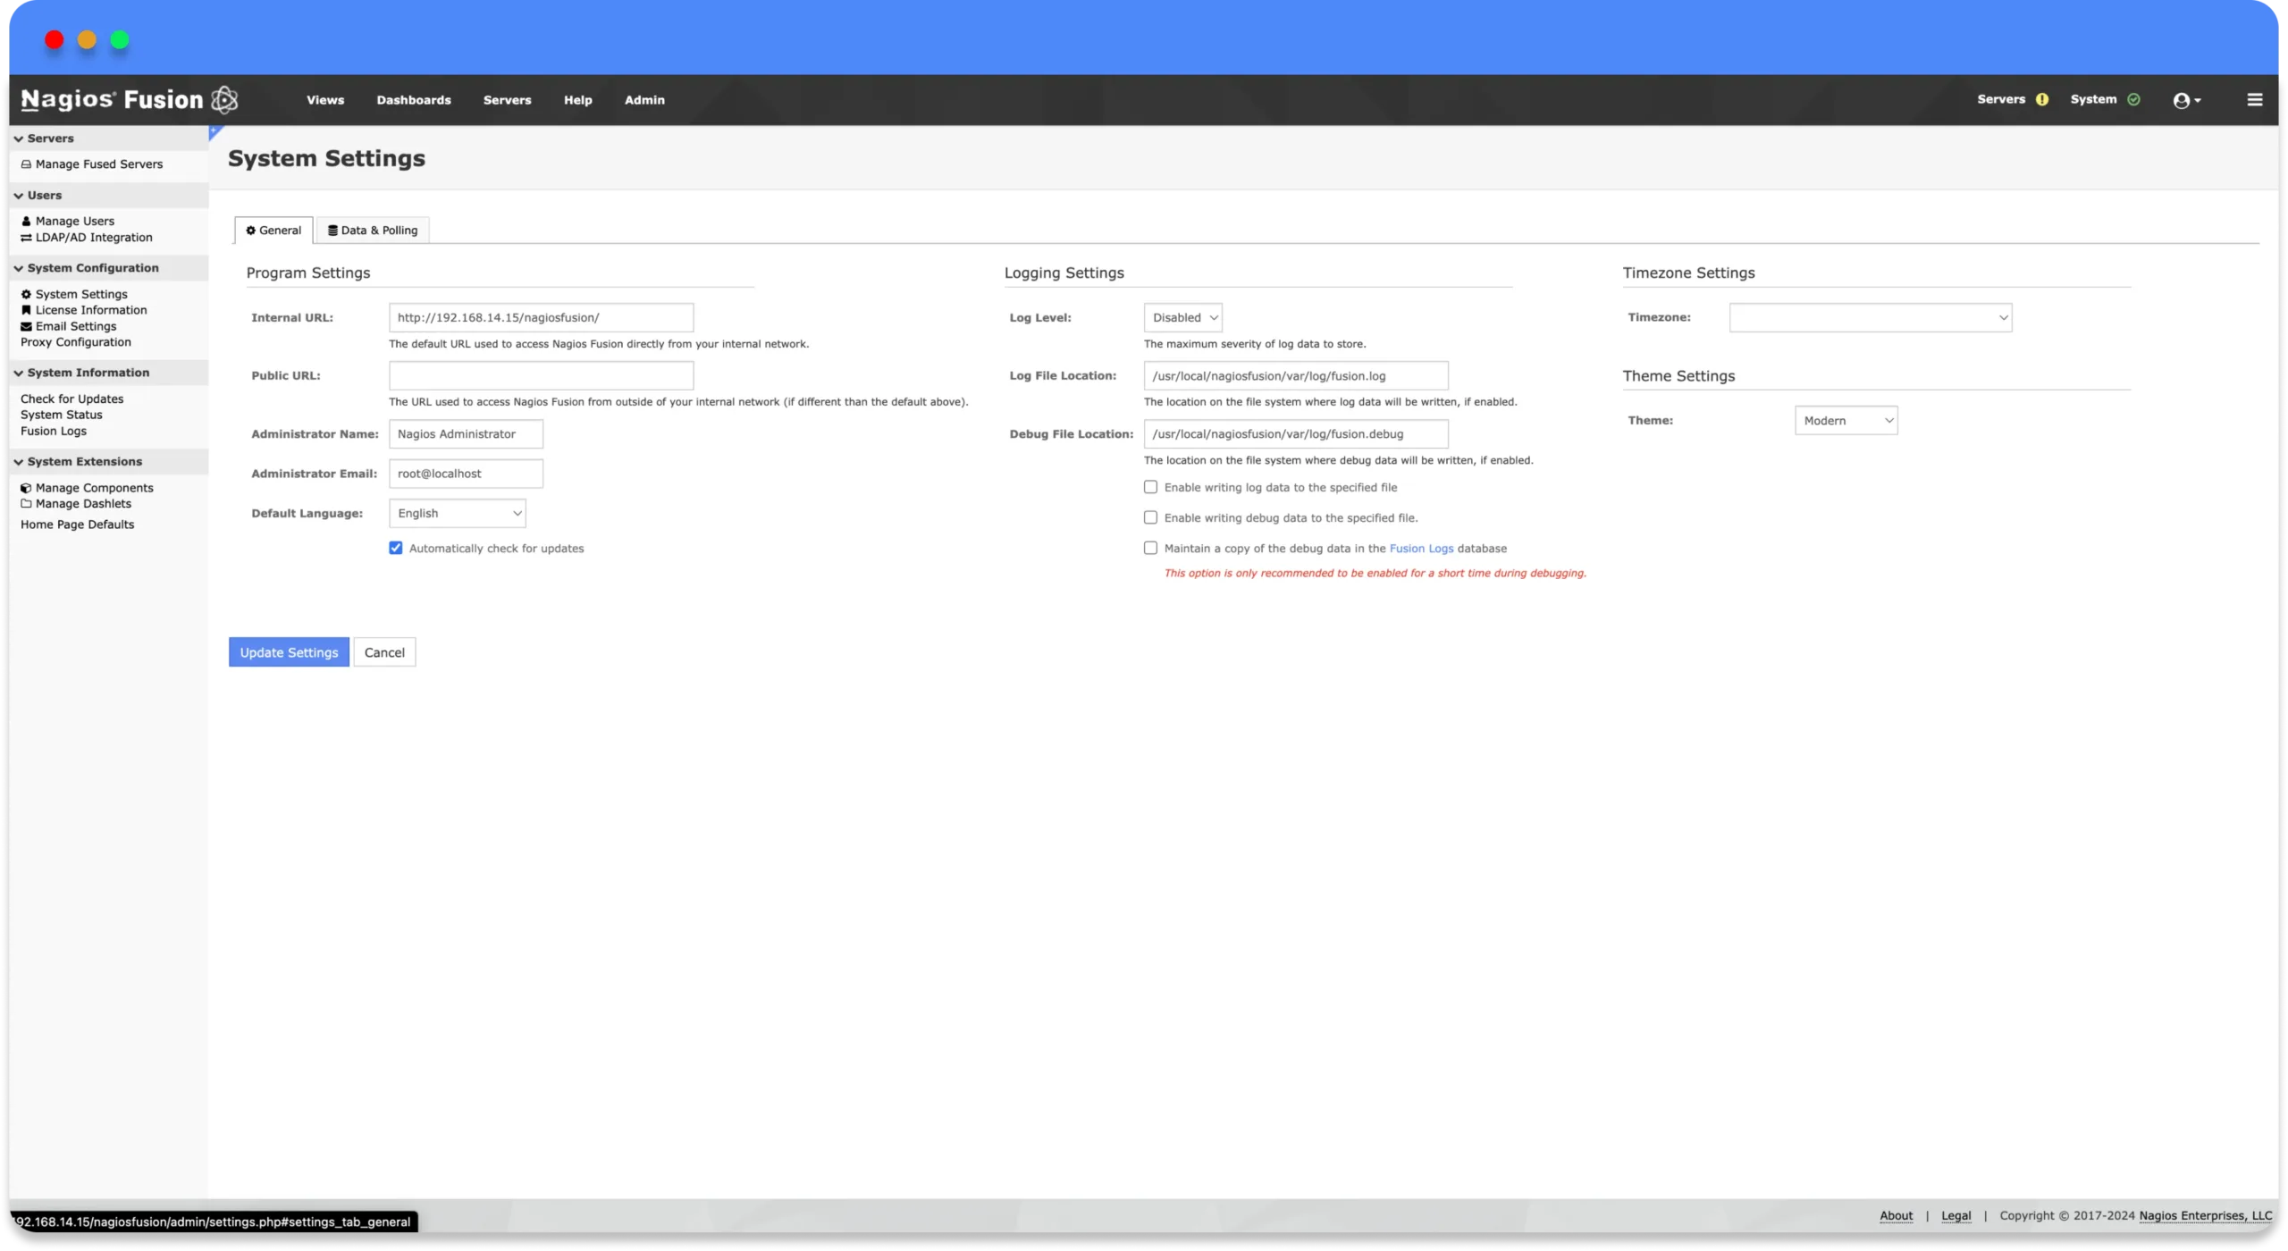Image resolution: width=2288 pixels, height=1251 pixels.
Task: Click the Public URL input field
Action: (541, 375)
